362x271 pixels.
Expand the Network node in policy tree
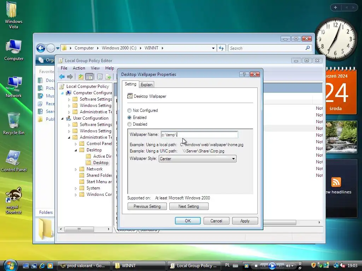coord(76,169)
